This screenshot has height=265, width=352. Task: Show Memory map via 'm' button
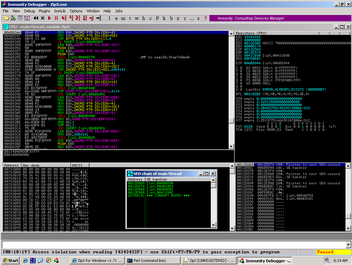[x=123, y=18]
